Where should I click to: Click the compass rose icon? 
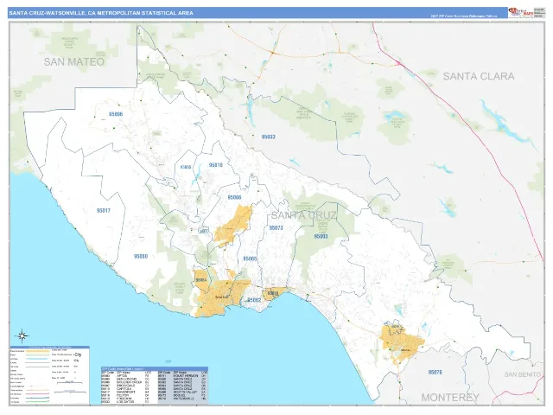point(22,336)
